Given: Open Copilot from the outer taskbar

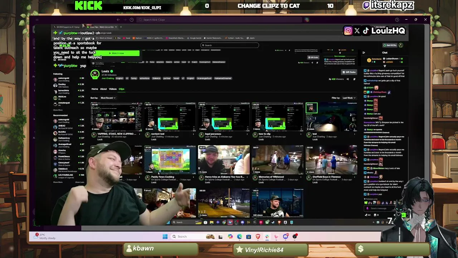Looking at the screenshot, I should click(x=230, y=236).
